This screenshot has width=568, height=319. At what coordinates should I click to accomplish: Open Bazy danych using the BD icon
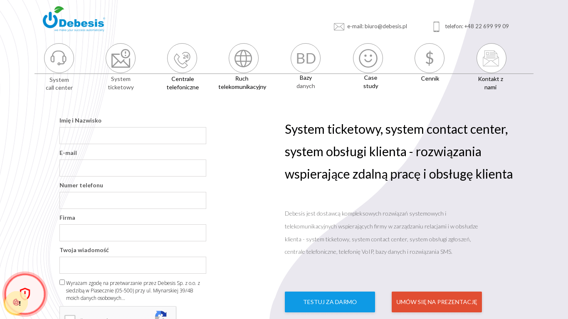click(305, 58)
